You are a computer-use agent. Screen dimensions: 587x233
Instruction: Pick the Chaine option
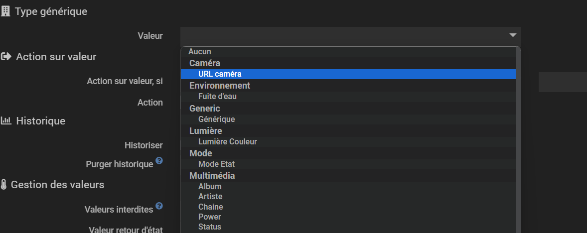[x=210, y=207]
